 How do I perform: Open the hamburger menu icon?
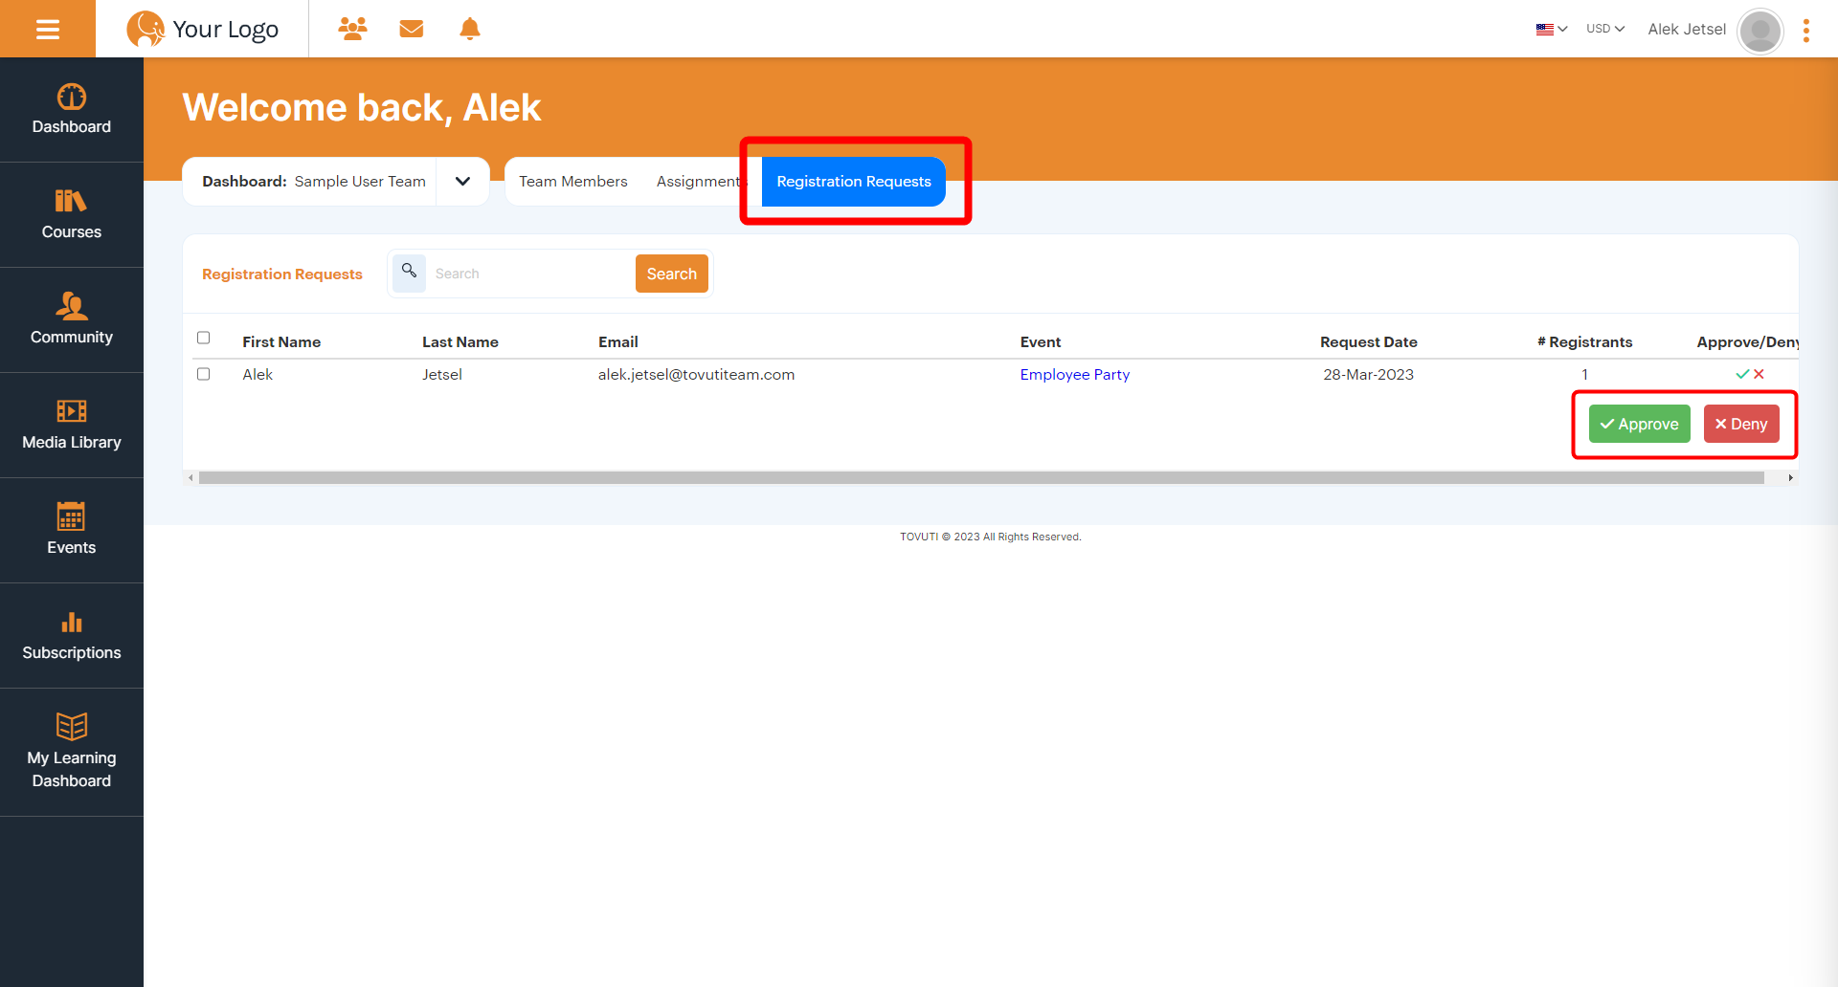(48, 29)
